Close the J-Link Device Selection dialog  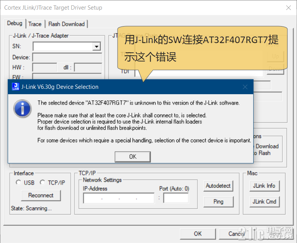click(x=245, y=87)
